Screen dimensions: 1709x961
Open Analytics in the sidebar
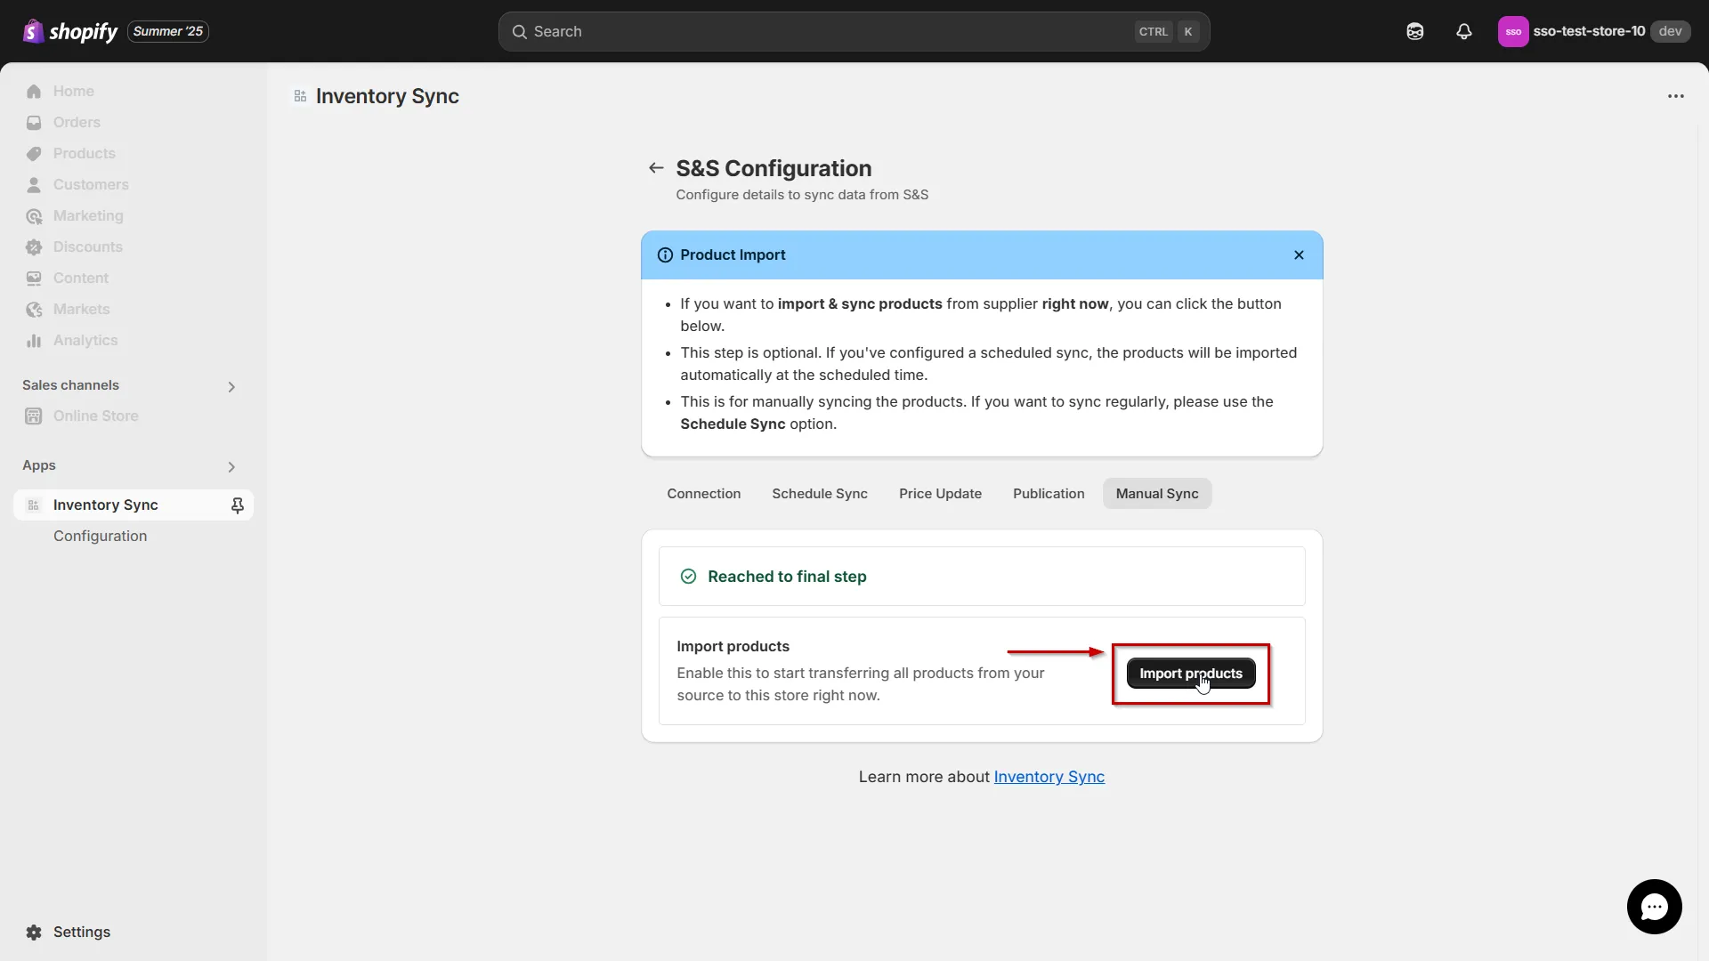[x=85, y=341]
